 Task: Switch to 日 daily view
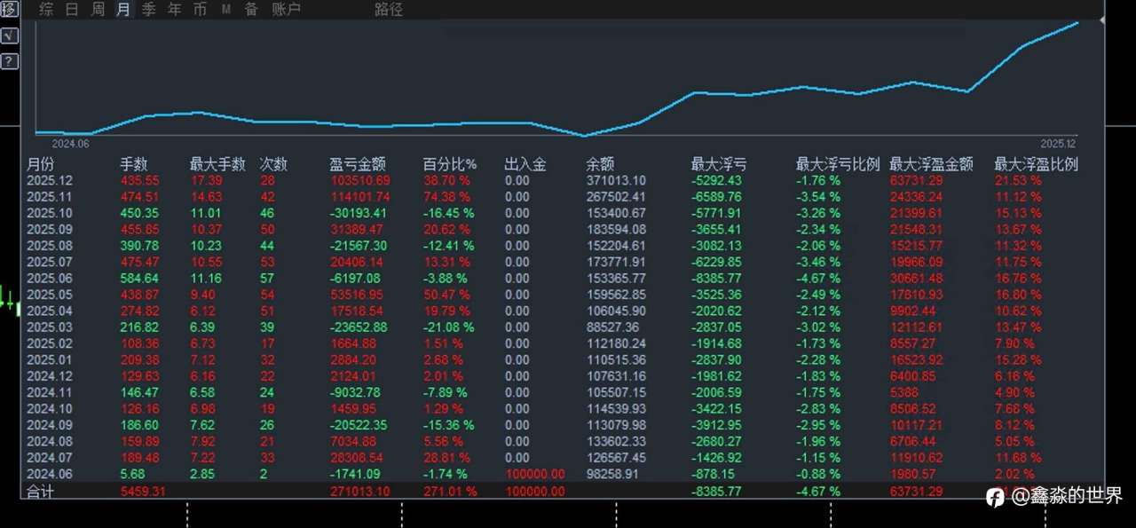pyautogui.click(x=71, y=10)
